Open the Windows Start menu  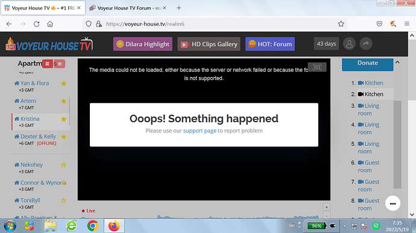10,226
